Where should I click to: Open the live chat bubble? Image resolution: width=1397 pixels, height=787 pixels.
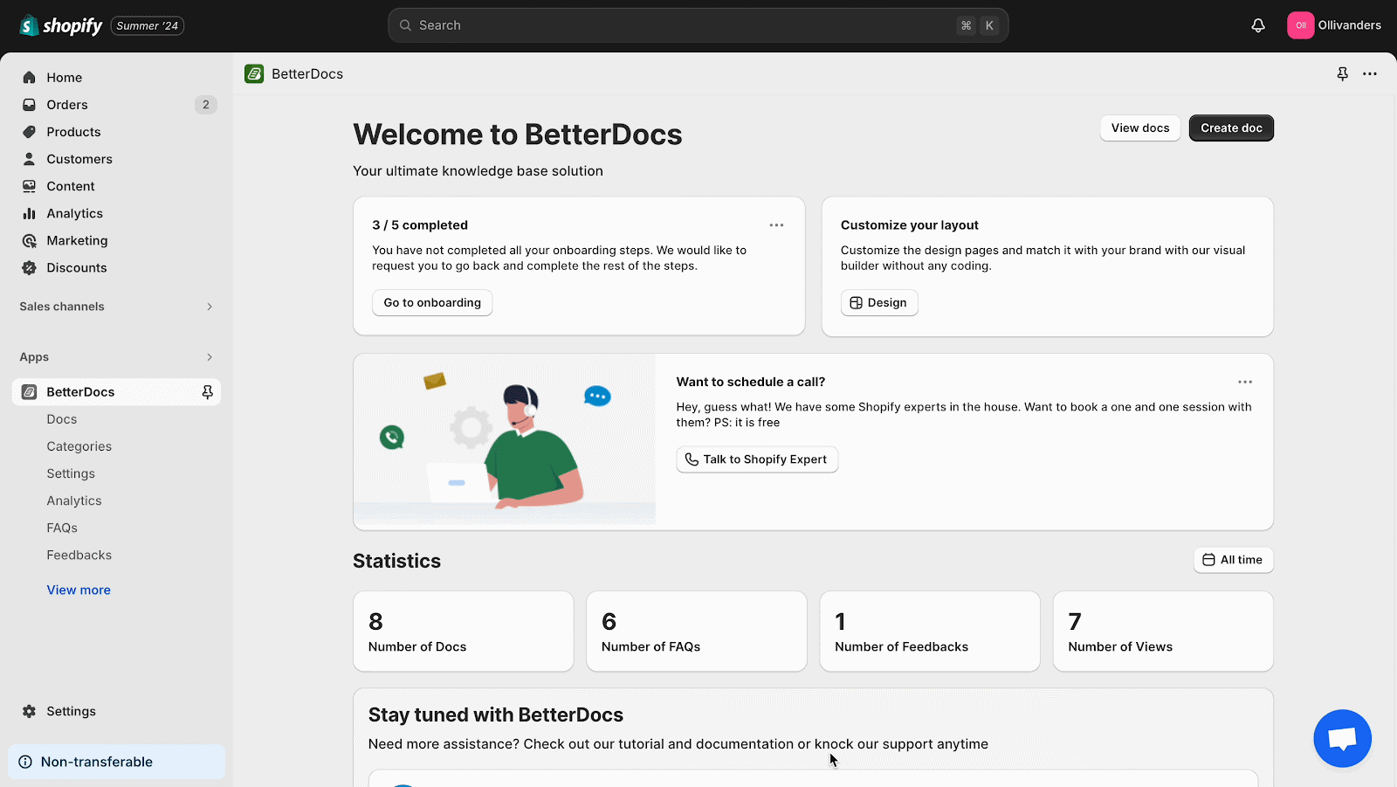coord(1342,738)
